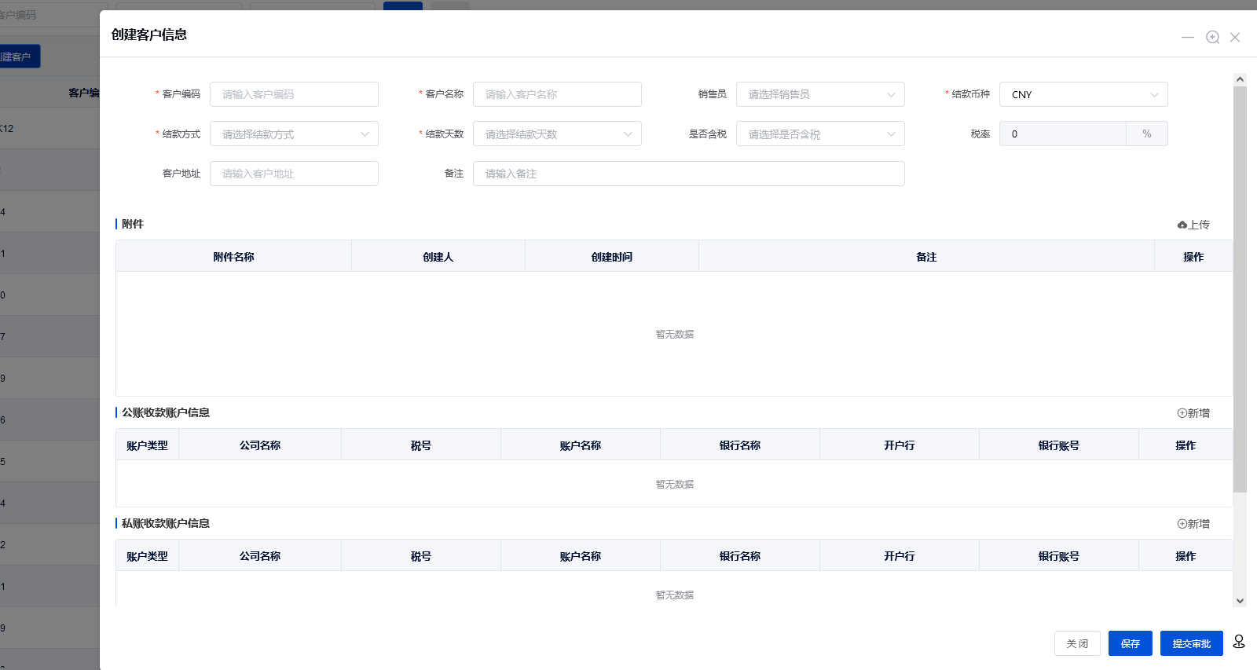Minimize the create customer dialog
The height and width of the screenshot is (670, 1257).
point(1188,37)
